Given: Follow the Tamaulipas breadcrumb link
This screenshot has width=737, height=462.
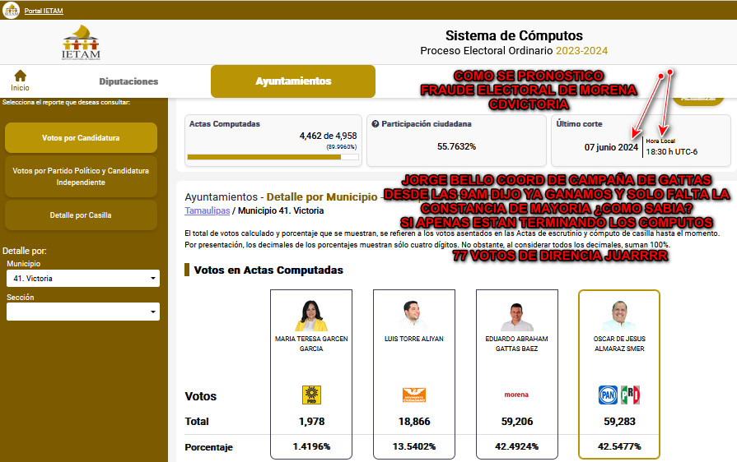Looking at the screenshot, I should [x=208, y=210].
